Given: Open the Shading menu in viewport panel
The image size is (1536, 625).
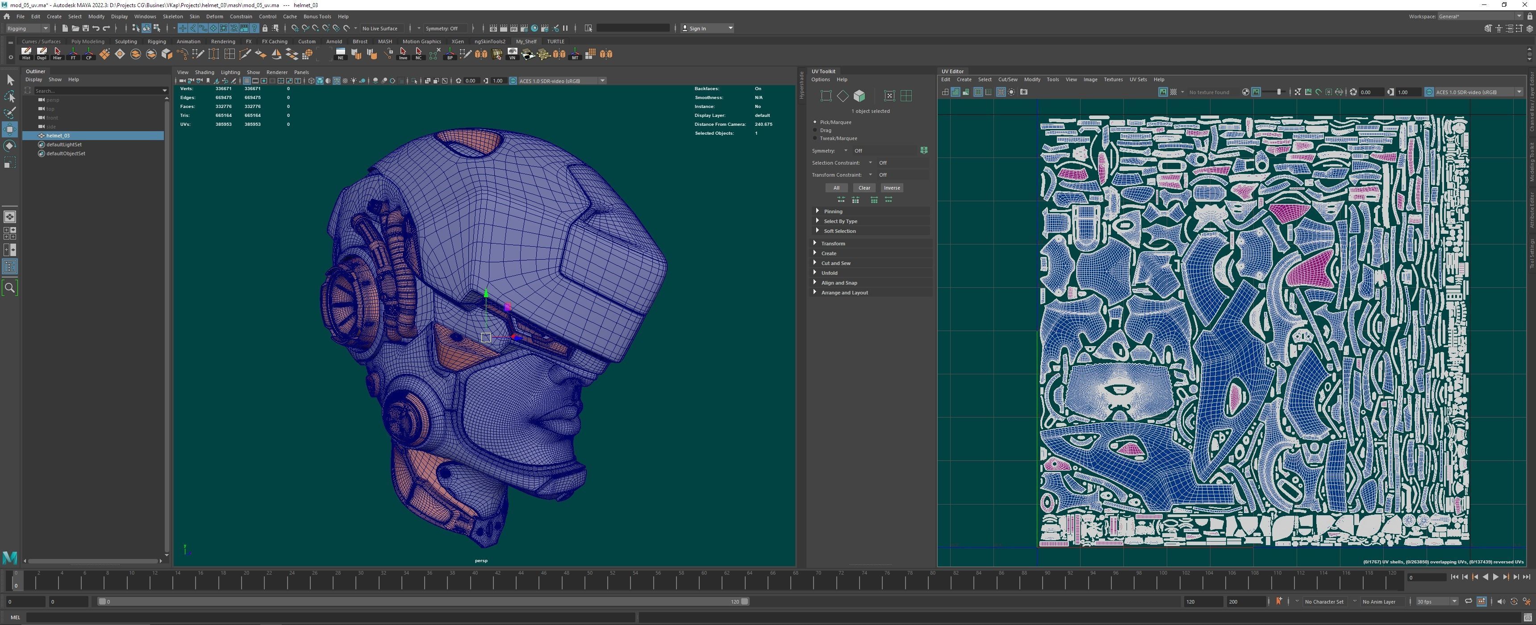Looking at the screenshot, I should pos(205,72).
